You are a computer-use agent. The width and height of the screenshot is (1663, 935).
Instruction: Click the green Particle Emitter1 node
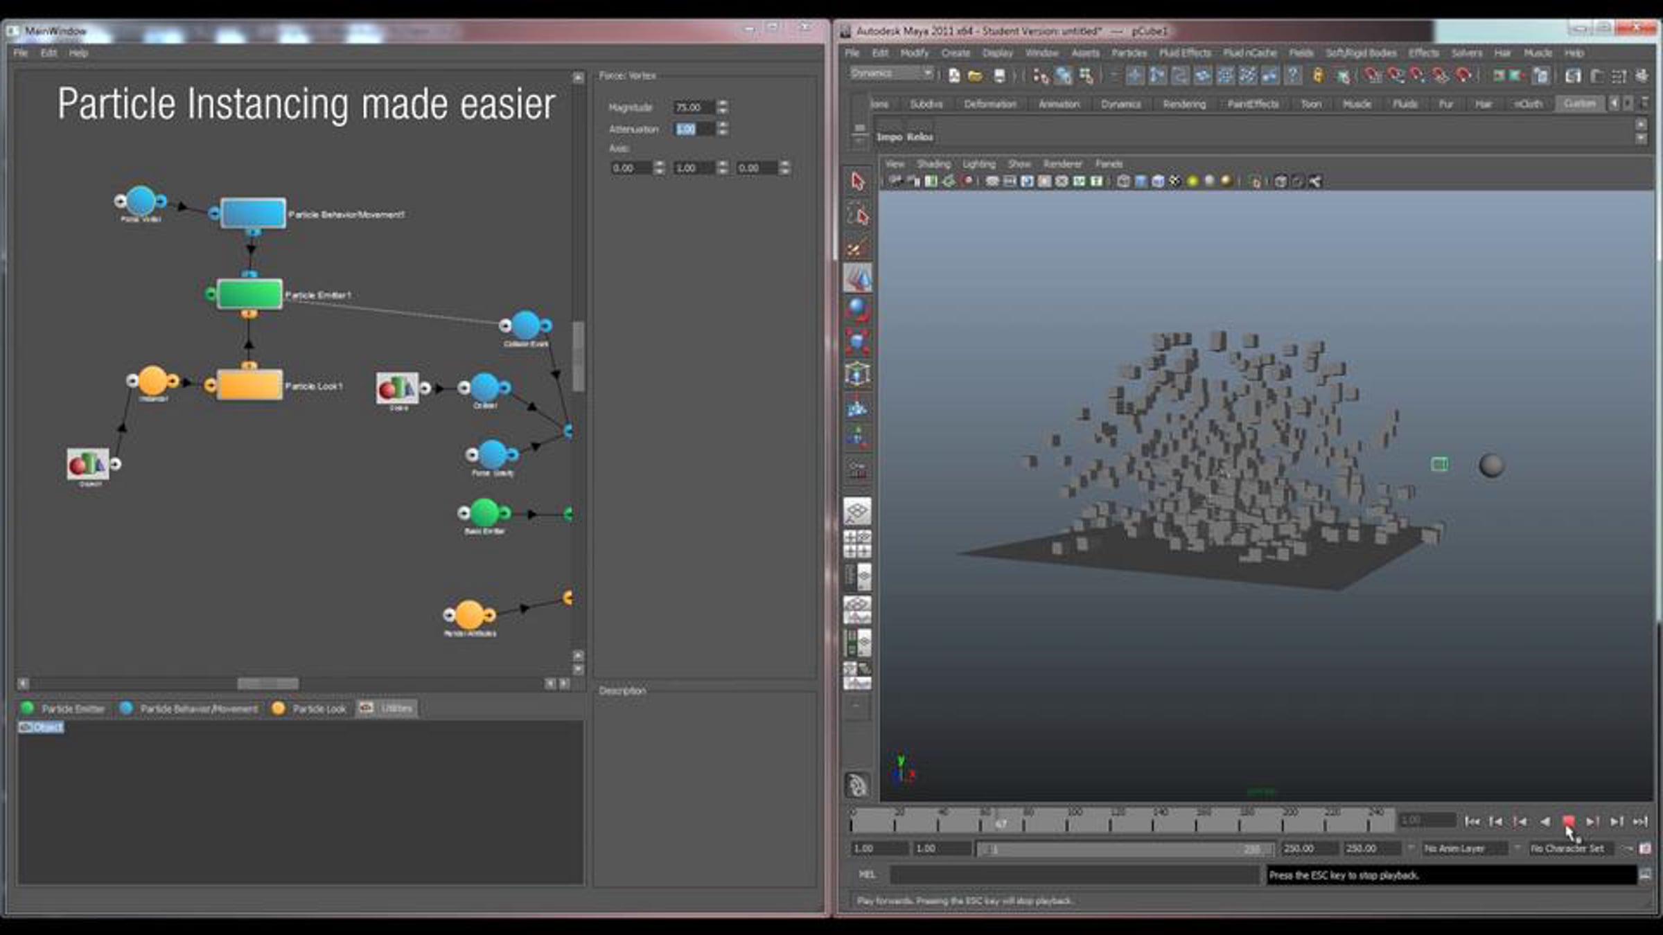pos(249,294)
